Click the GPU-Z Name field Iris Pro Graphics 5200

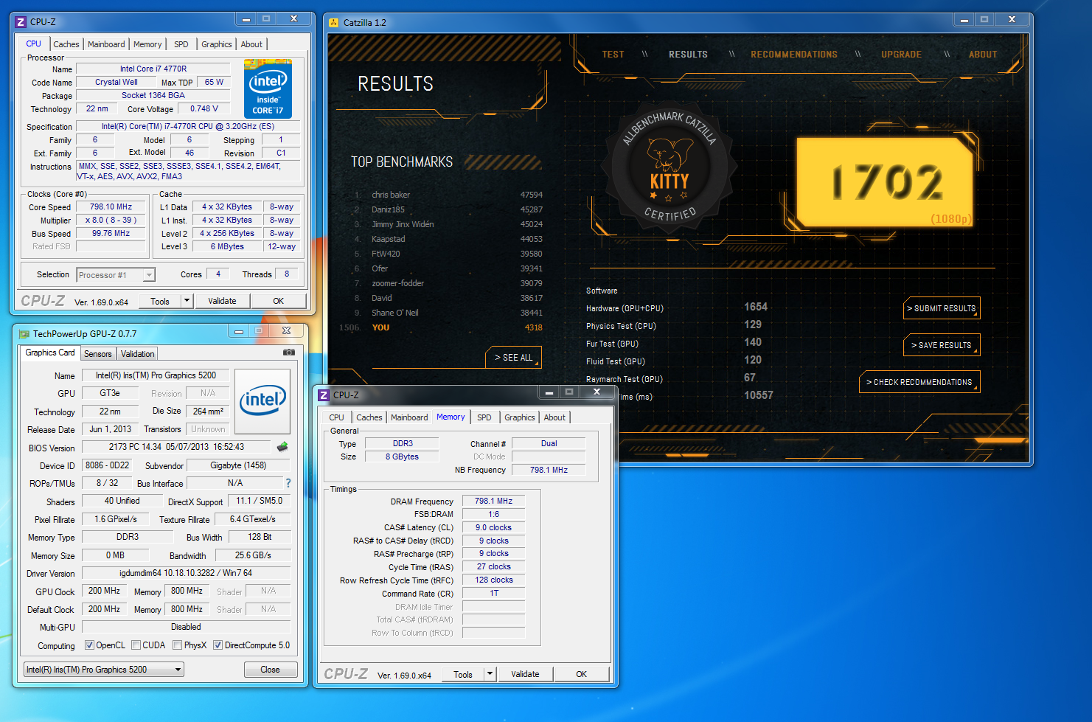click(156, 375)
